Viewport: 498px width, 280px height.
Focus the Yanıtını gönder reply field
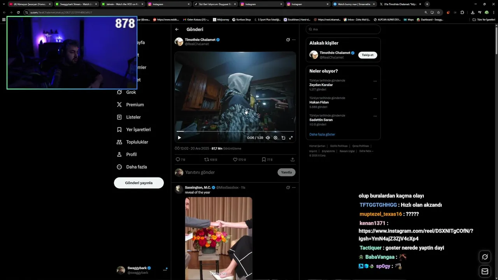(x=230, y=172)
